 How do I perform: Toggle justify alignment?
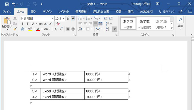pos(95,24)
